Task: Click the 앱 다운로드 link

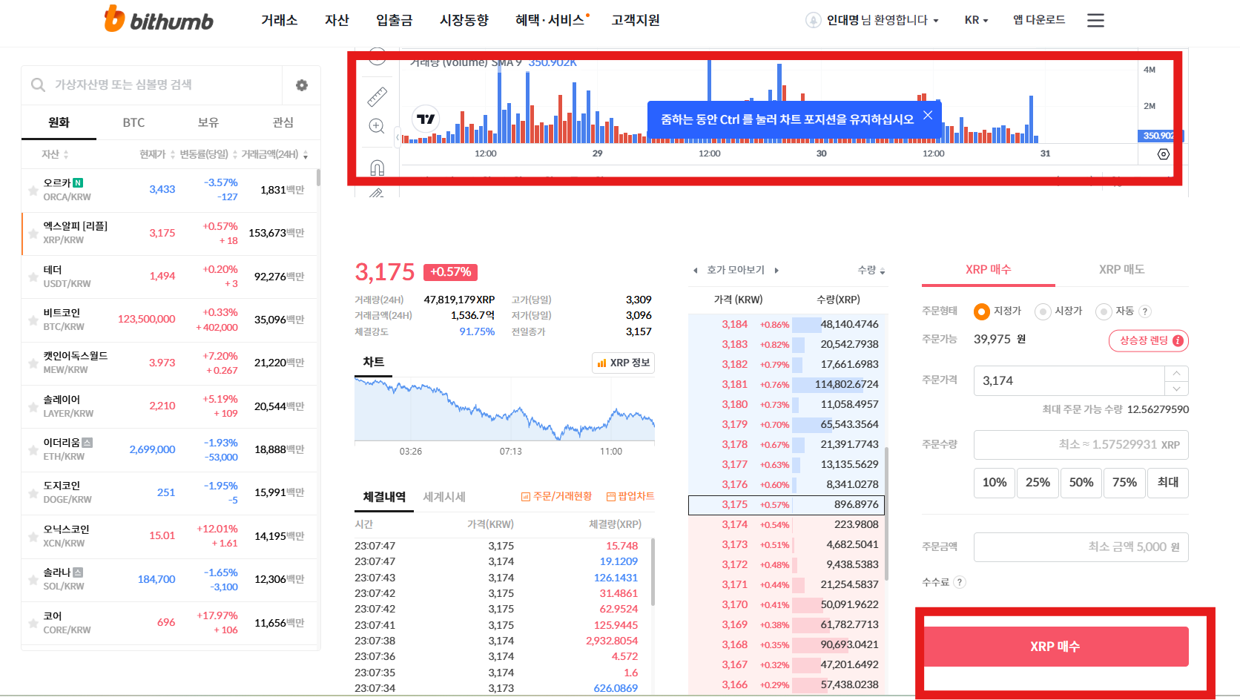Action: pos(1039,20)
